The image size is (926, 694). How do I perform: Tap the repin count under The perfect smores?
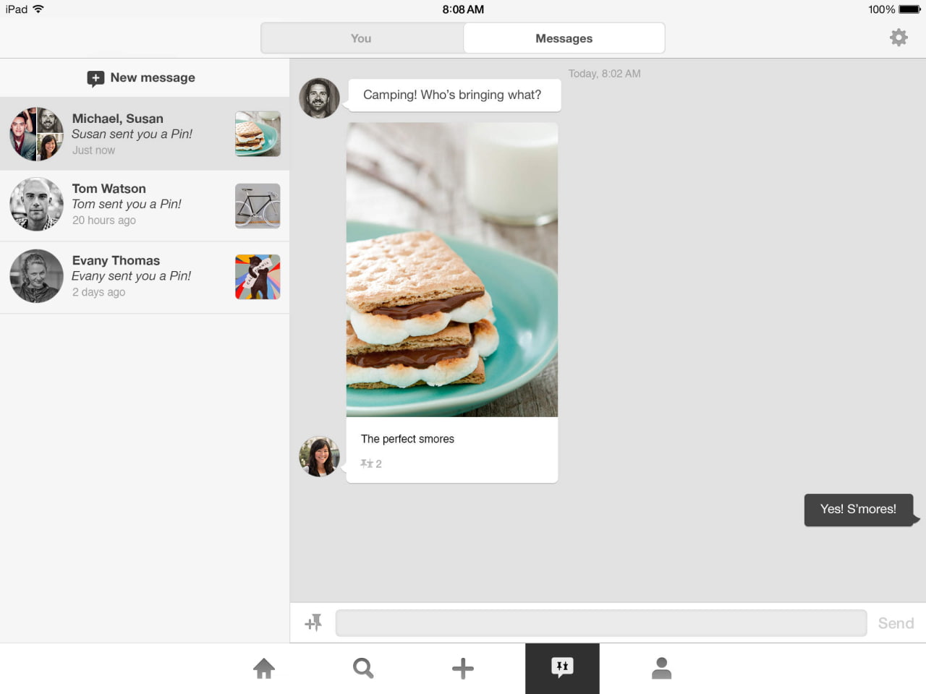pyautogui.click(x=370, y=463)
